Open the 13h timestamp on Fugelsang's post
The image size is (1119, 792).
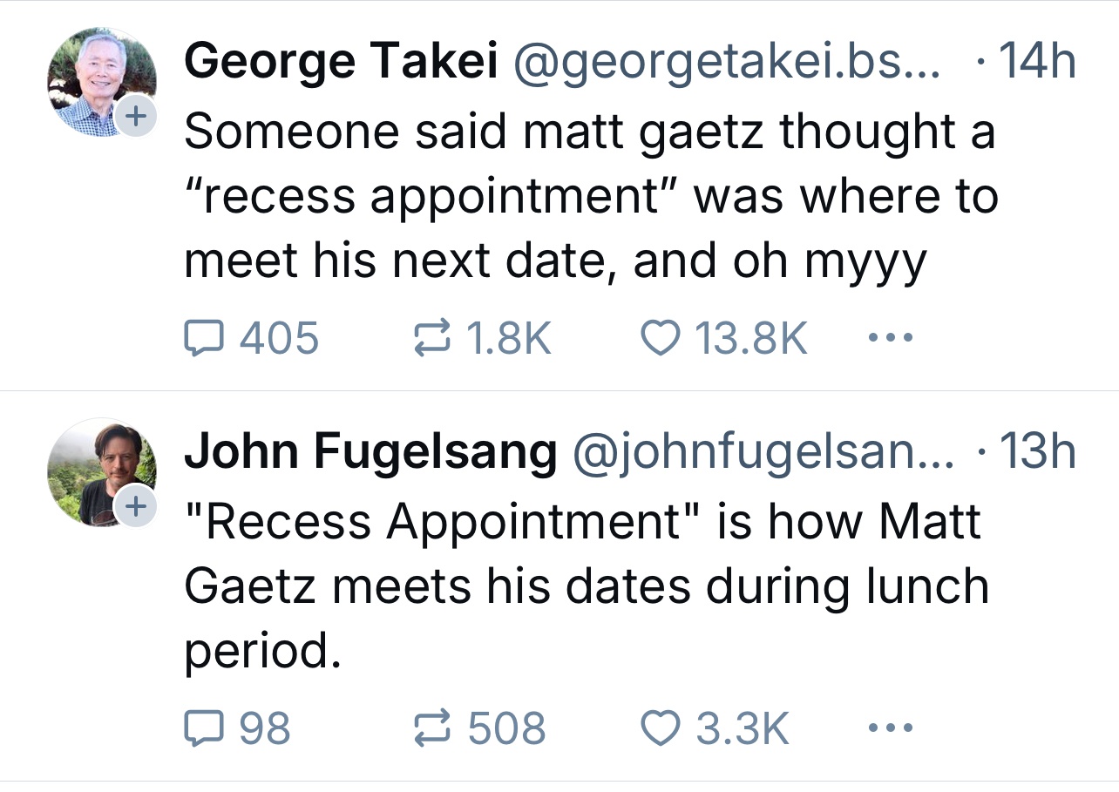click(x=1037, y=451)
